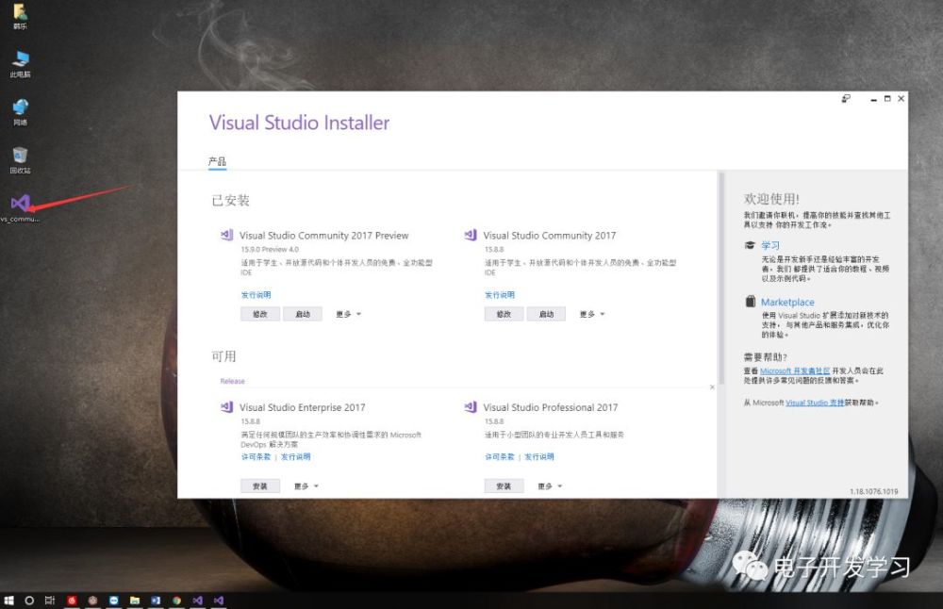
Task: Open the 学习 link in welcome panel
Action: 769,245
